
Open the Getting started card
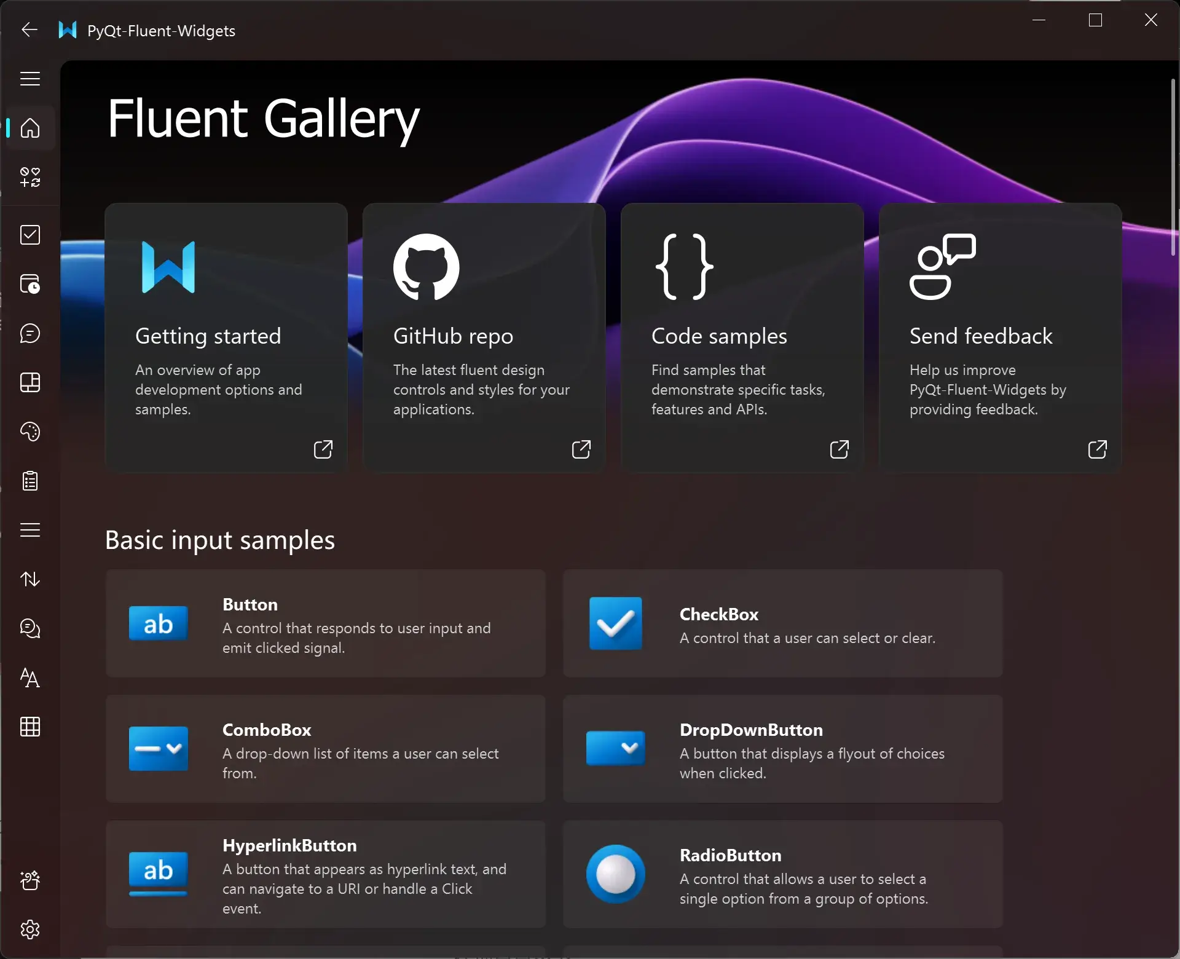pos(226,338)
